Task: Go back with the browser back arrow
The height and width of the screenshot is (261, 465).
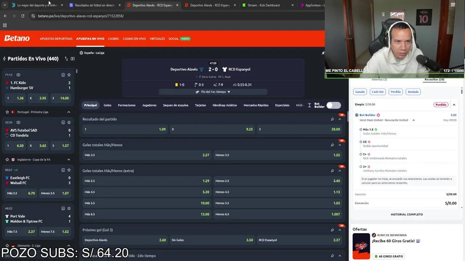Action: [x=5, y=16]
